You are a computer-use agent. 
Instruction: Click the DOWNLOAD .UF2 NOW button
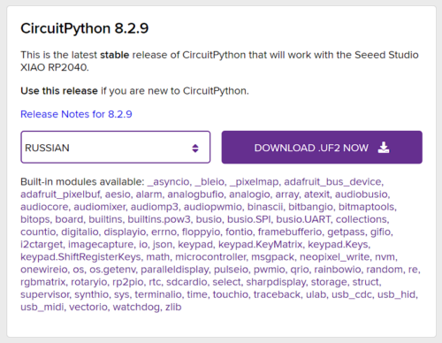tap(322, 147)
